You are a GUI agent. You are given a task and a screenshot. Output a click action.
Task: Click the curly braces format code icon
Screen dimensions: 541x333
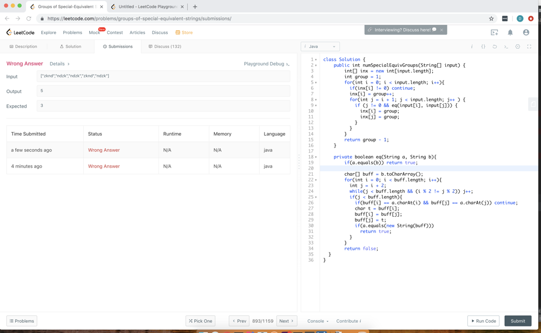[483, 46]
